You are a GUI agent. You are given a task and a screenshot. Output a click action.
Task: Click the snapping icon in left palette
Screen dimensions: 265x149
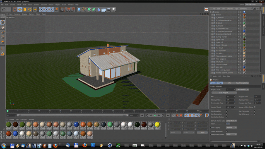click(x=2, y=54)
